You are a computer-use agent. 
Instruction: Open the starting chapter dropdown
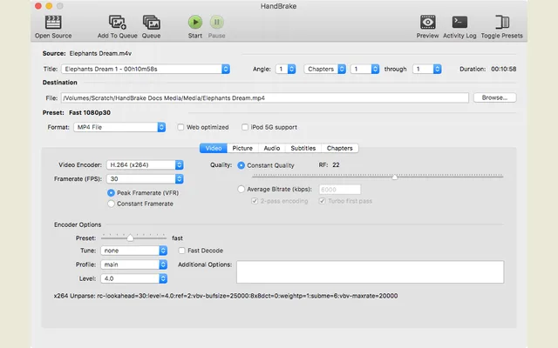tap(364, 69)
